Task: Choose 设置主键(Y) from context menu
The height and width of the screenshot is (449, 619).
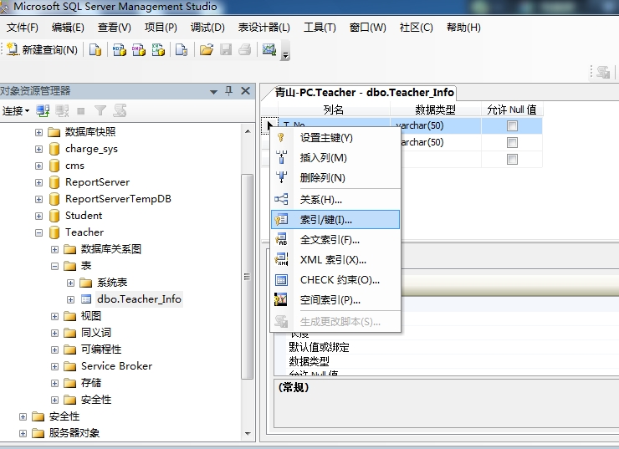Action: point(335,138)
